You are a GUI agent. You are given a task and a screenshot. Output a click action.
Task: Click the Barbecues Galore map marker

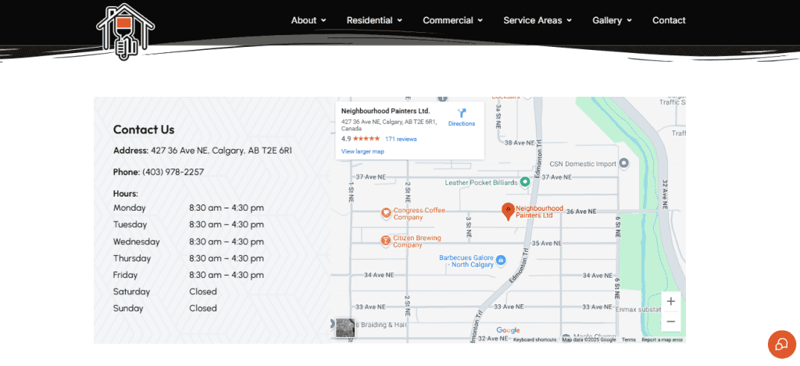[501, 260]
